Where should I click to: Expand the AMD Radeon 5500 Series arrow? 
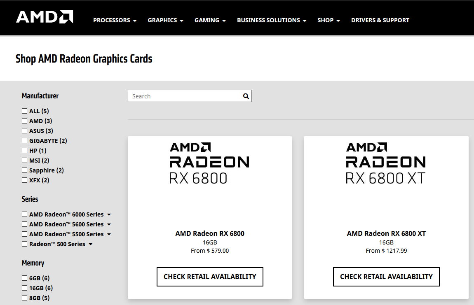tap(109, 234)
